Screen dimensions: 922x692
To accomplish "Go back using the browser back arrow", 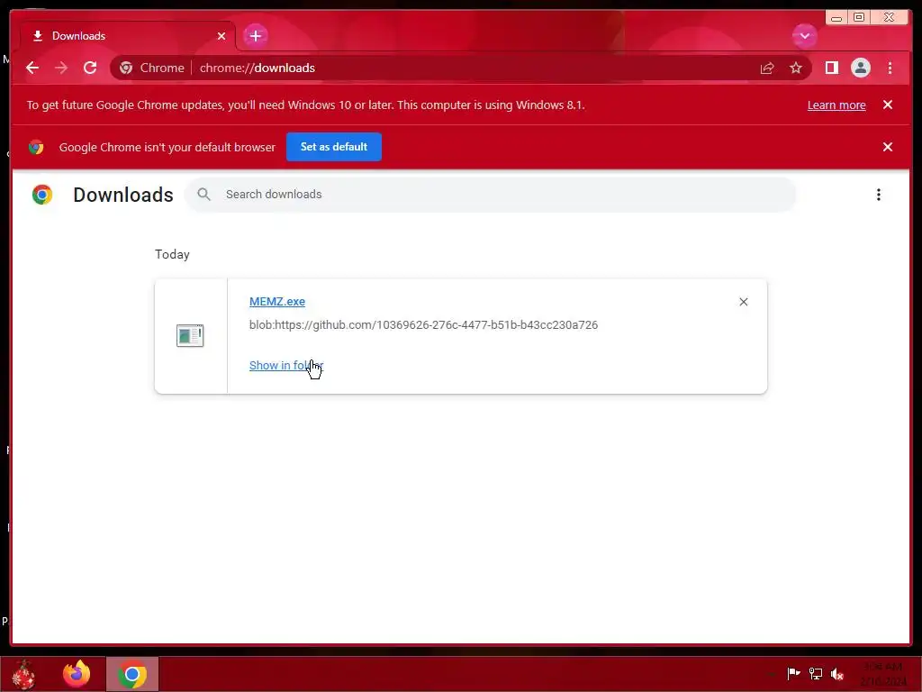I will coord(32,68).
